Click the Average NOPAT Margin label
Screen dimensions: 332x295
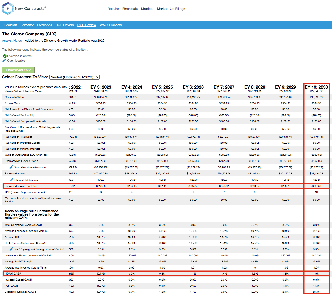[x=18, y=262]
